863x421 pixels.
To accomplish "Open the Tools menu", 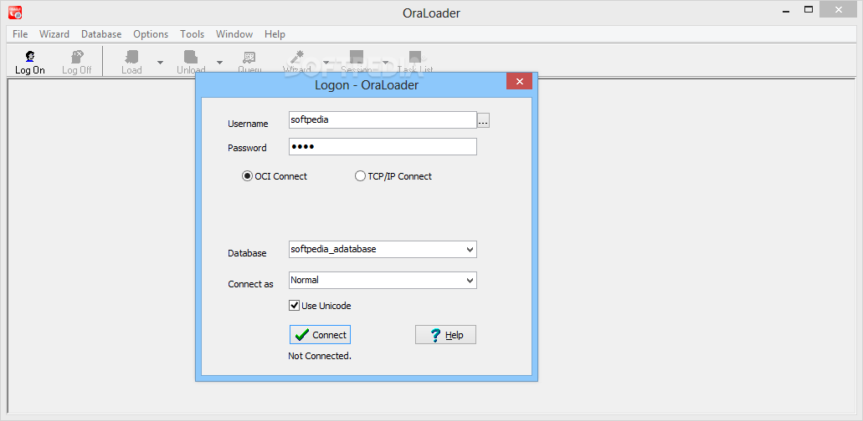I will click(192, 34).
